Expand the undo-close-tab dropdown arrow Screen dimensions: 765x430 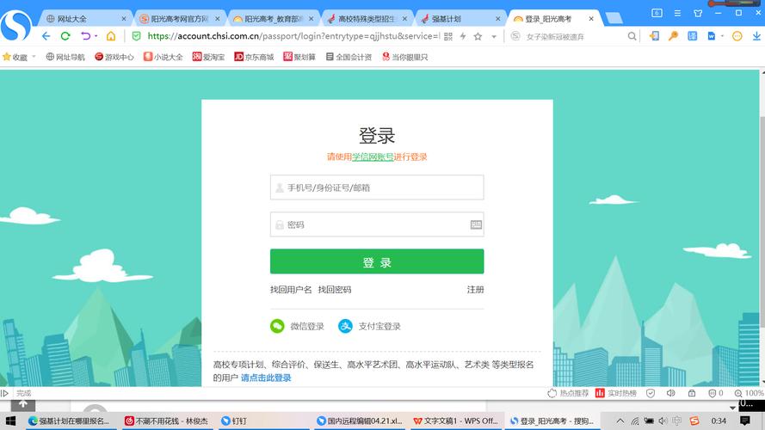point(96,36)
